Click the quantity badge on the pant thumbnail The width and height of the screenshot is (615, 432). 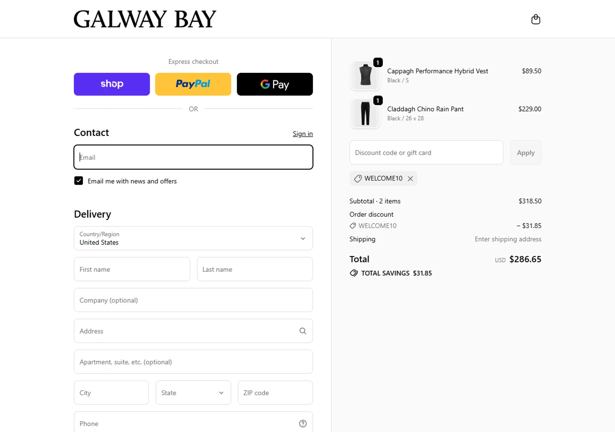(x=378, y=100)
